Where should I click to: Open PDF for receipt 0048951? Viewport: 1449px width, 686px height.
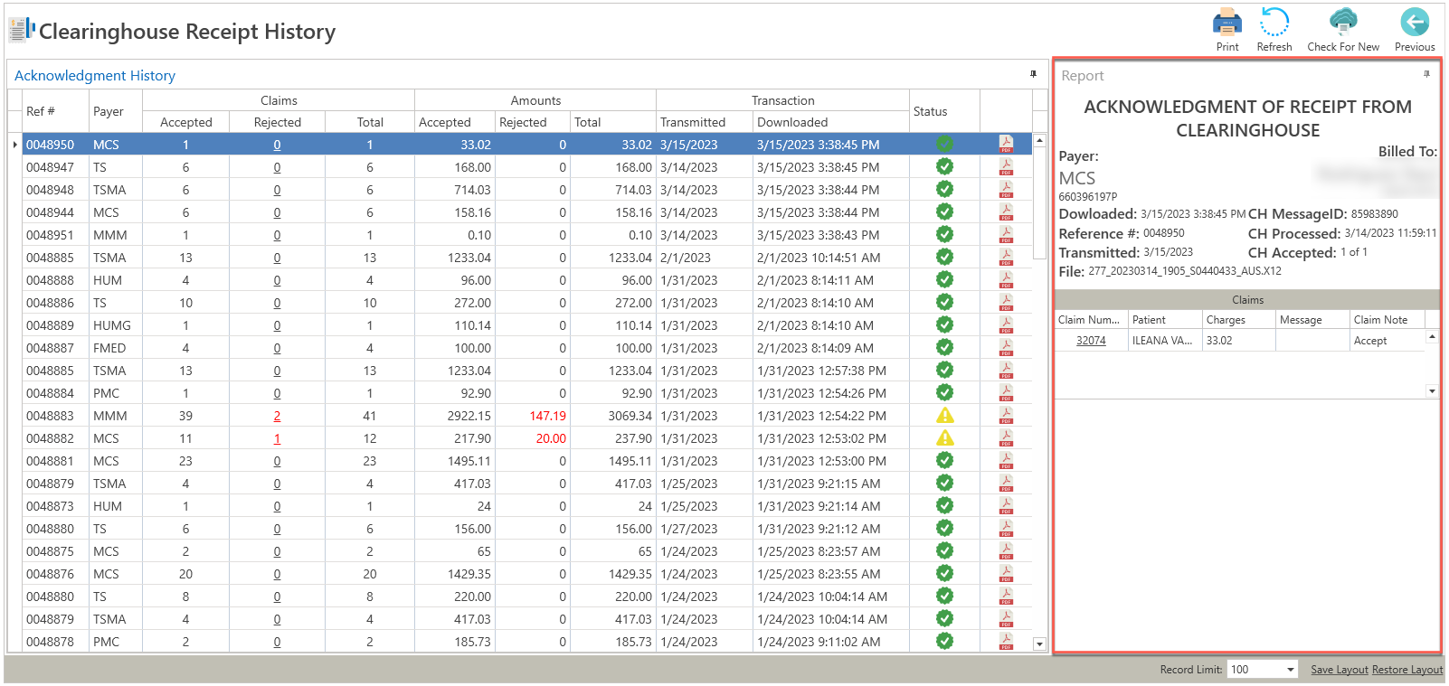pyautogui.click(x=1006, y=234)
